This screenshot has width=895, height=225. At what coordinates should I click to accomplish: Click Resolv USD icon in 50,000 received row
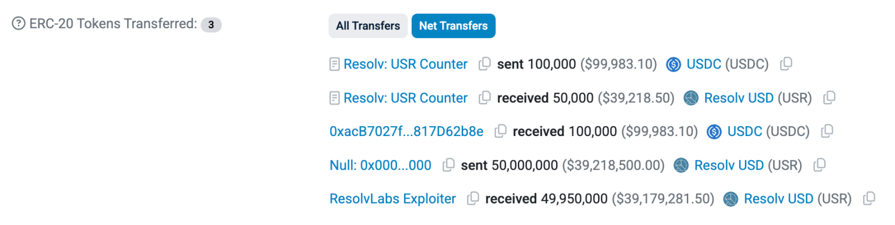click(691, 98)
